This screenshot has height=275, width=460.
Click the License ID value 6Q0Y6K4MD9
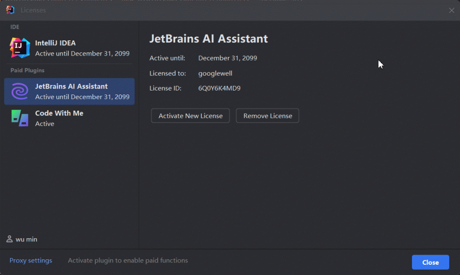point(219,88)
